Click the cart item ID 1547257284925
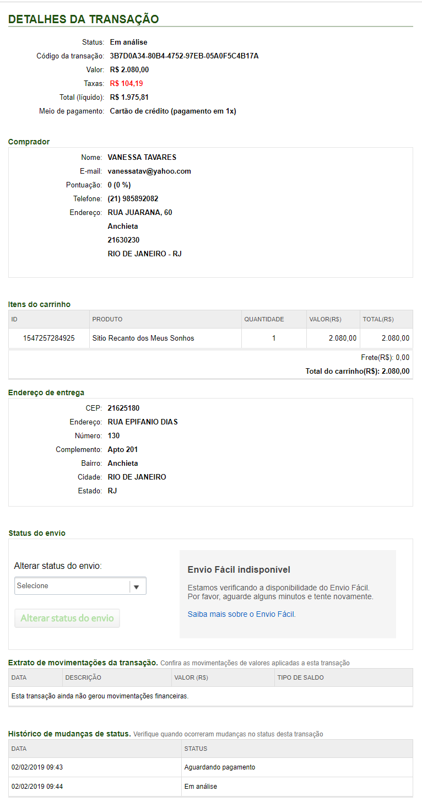The image size is (422, 807). pos(49,338)
